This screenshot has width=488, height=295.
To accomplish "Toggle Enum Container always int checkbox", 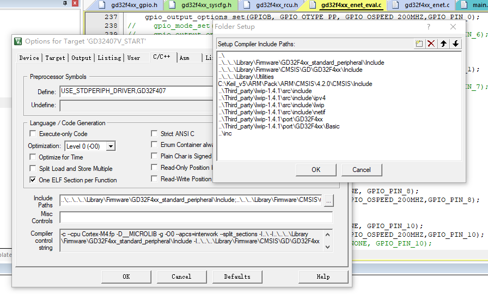I will (154, 145).
